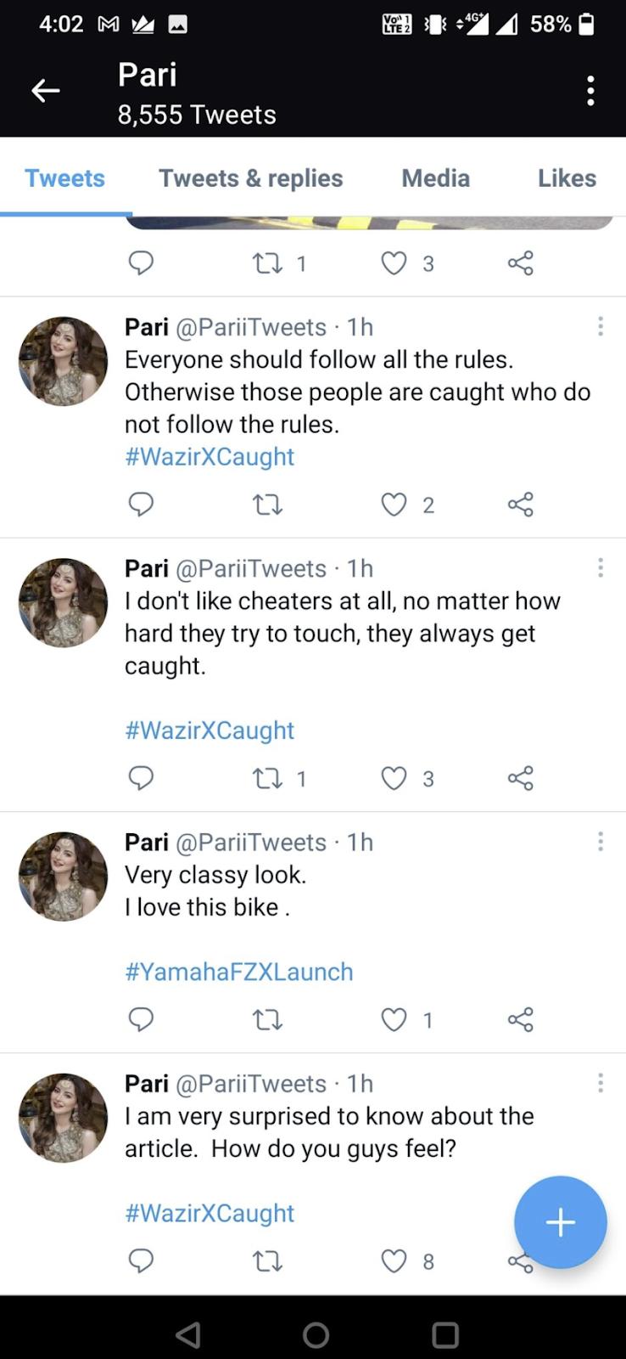The width and height of the screenshot is (626, 1359).
Task: Like the "Very classy look" tweet
Action: click(x=394, y=1020)
